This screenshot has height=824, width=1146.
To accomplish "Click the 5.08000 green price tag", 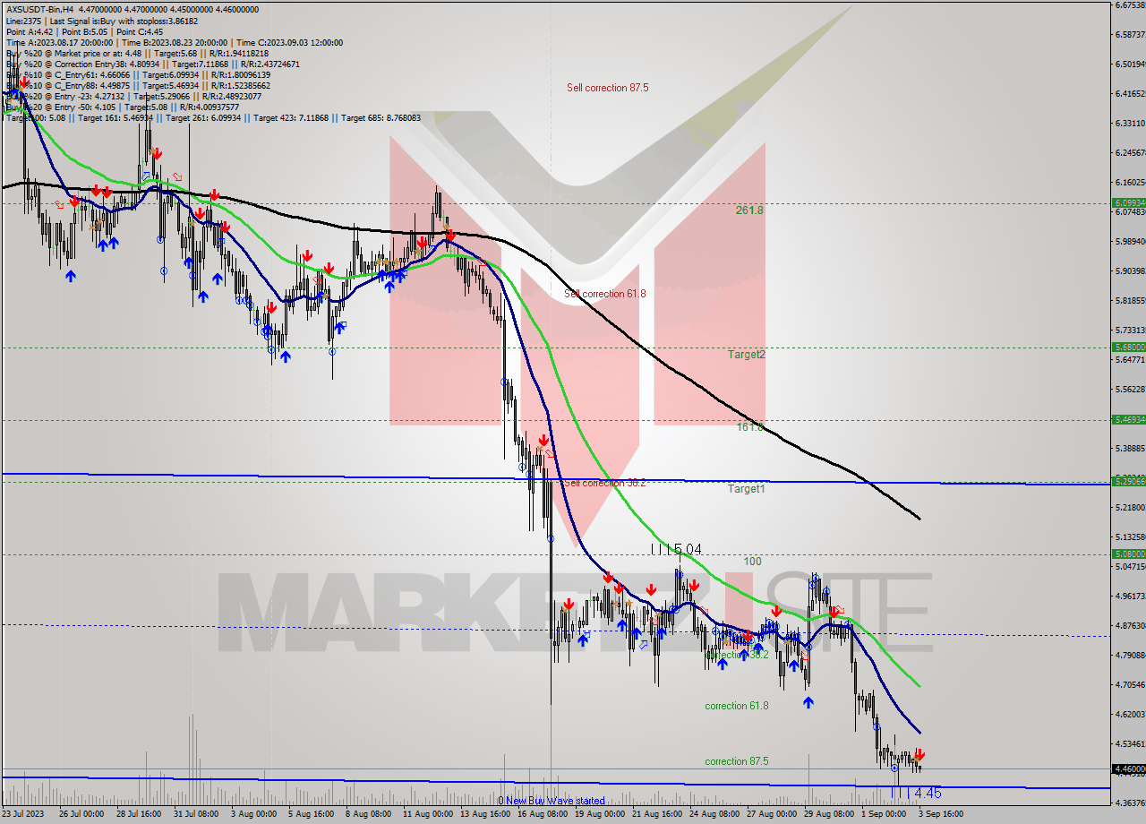I will (x=1128, y=554).
